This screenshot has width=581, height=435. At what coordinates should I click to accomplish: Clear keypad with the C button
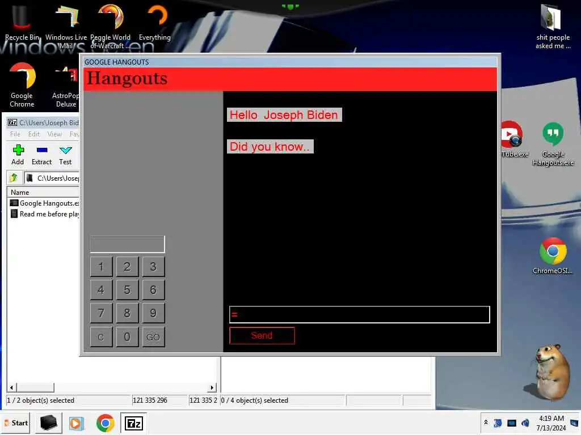point(101,337)
